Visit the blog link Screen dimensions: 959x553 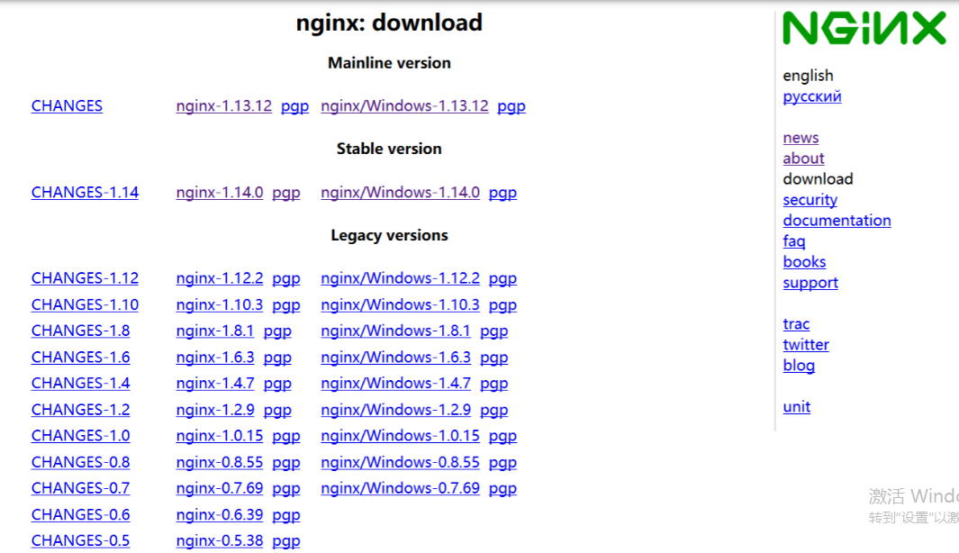(799, 365)
